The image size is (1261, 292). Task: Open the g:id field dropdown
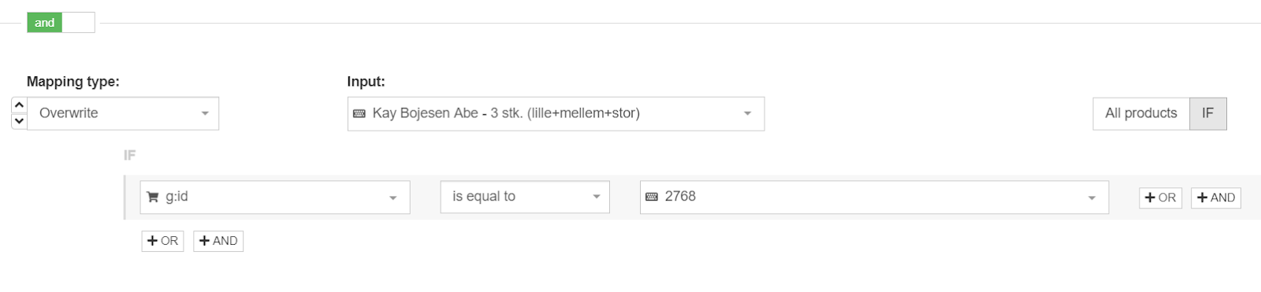point(275,197)
